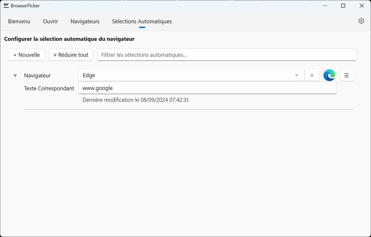Click the + Nouvelle button
Image resolution: width=371 pixels, height=237 pixels.
(x=26, y=55)
